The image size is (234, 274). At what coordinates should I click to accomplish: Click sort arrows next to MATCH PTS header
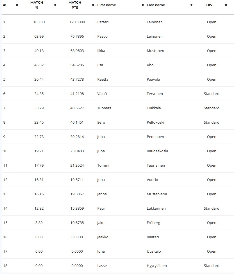pos(93,5)
